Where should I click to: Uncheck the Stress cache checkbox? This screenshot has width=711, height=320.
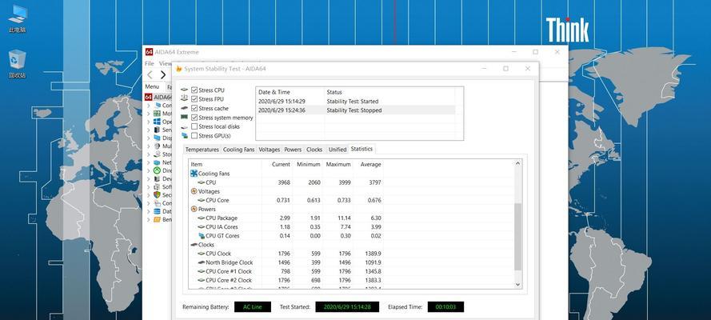(x=194, y=108)
